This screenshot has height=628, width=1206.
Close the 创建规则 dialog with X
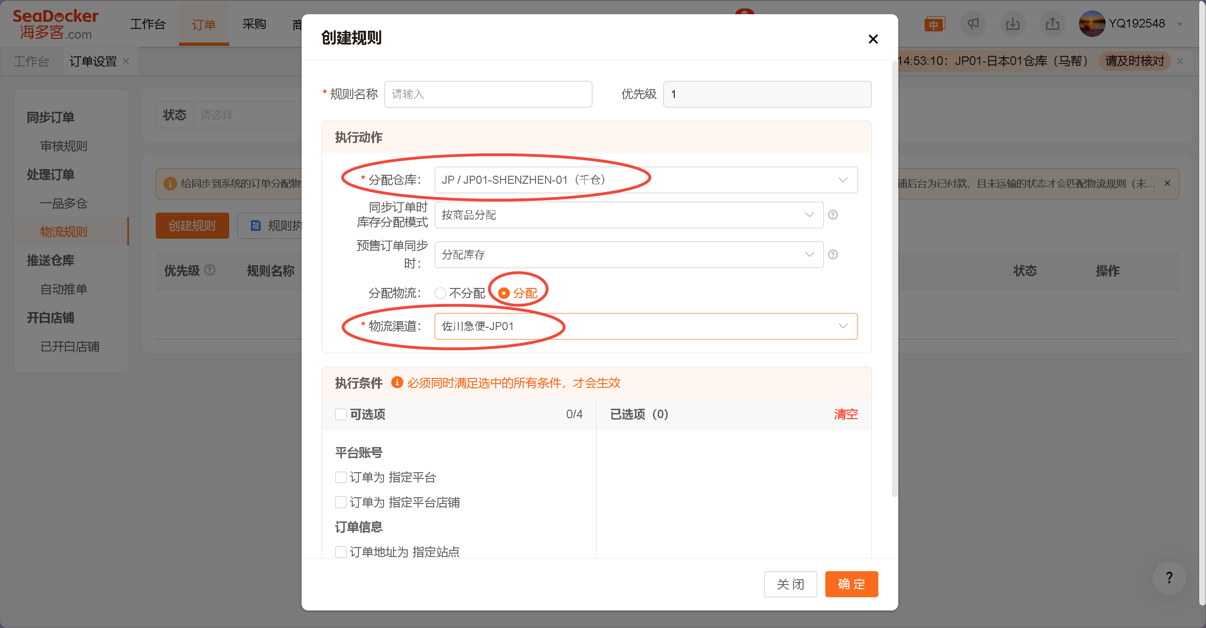click(x=873, y=39)
